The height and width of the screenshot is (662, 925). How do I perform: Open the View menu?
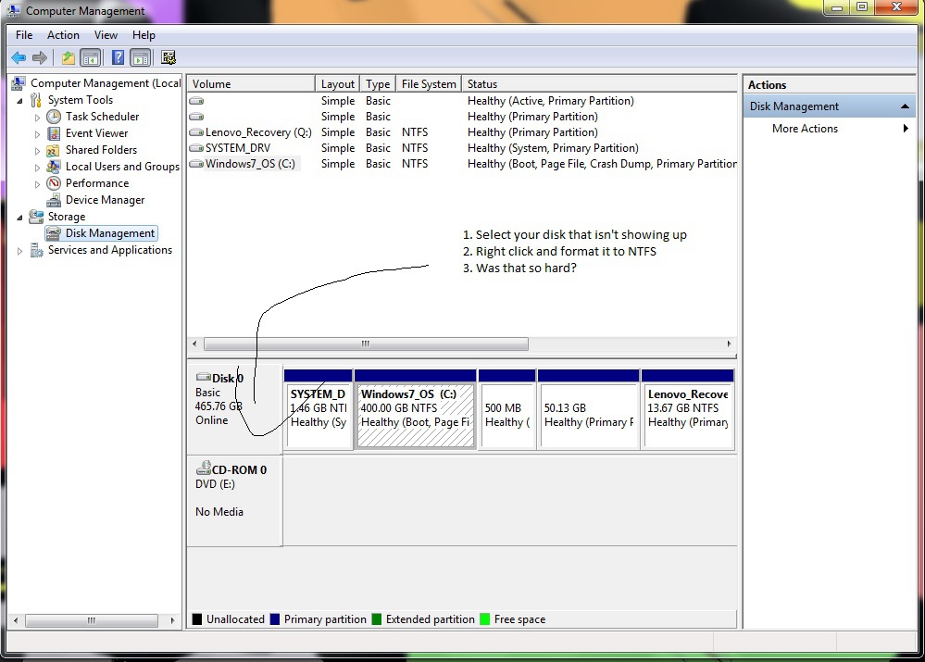[106, 35]
